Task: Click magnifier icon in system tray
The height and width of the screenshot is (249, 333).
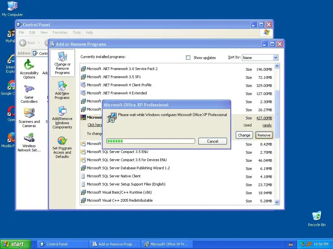Action: point(309,244)
